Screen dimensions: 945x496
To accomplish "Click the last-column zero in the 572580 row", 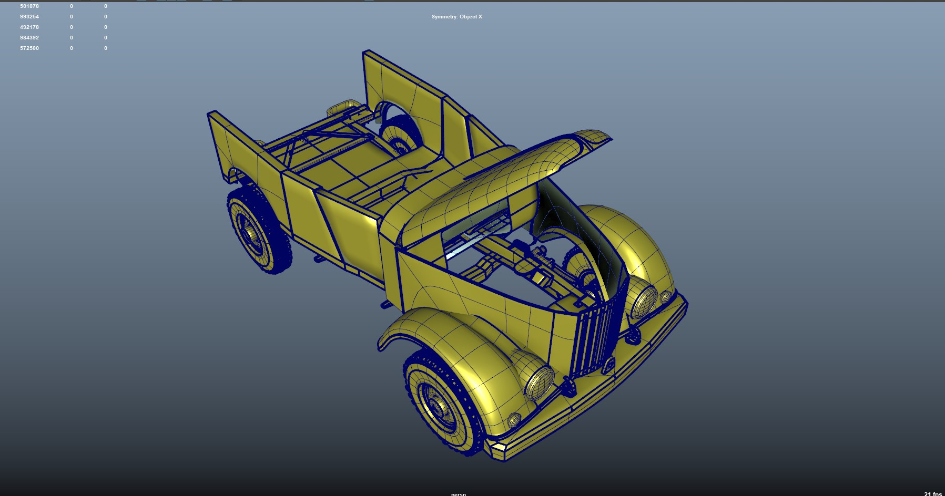I will (106, 48).
